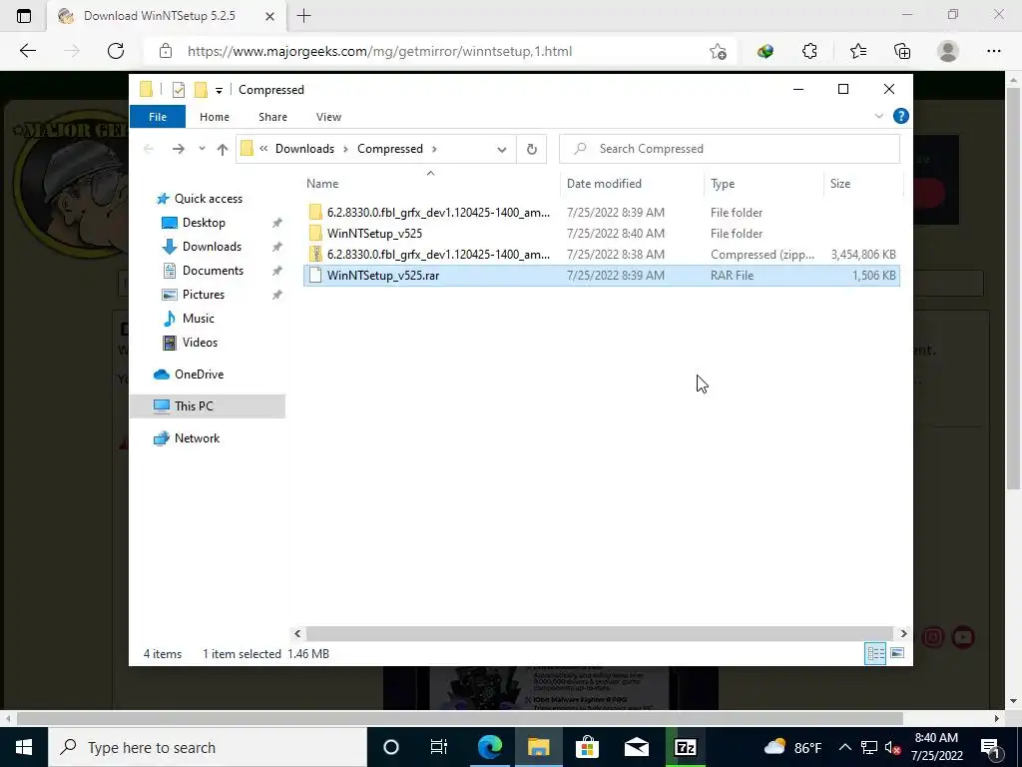Click Compressed in the address breadcrumb
Image resolution: width=1022 pixels, height=767 pixels.
coord(390,149)
